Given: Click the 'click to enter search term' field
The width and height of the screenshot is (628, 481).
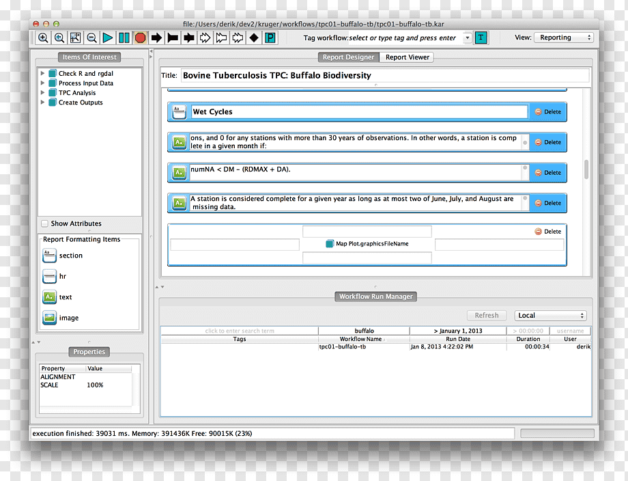Looking at the screenshot, I should (240, 331).
